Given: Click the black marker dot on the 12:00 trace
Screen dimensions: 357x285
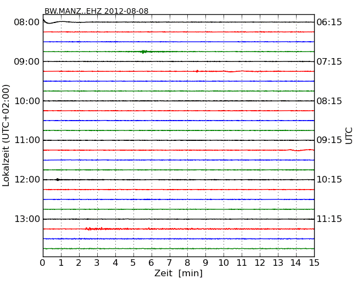Looking at the screenshot, I should click(x=57, y=180).
